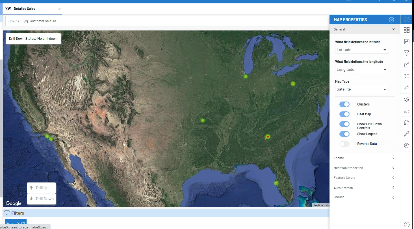This screenshot has width=414, height=229.
Task: Expand the Feature Colors section
Action: (364, 178)
